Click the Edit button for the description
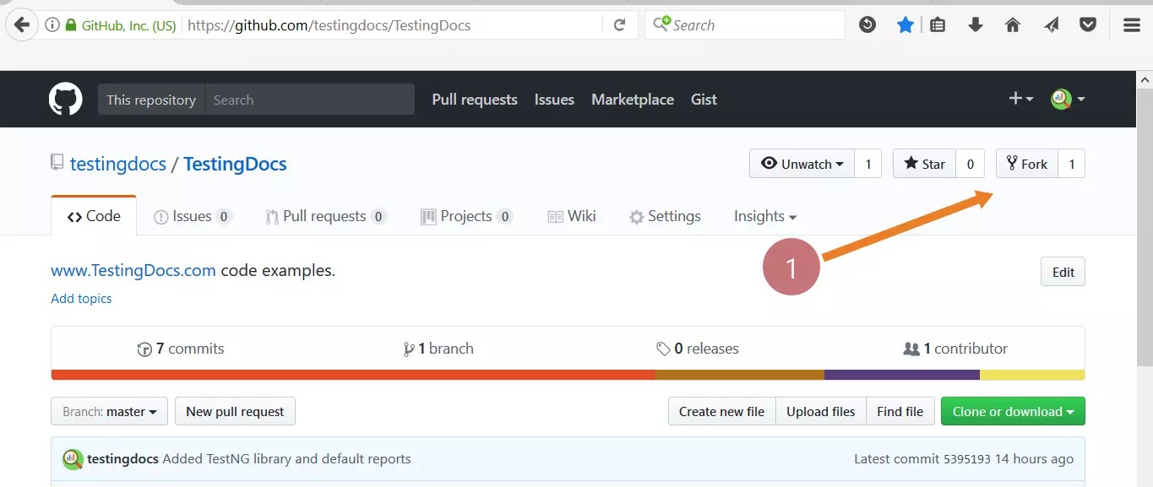Image resolution: width=1153 pixels, height=487 pixels. 1062,271
